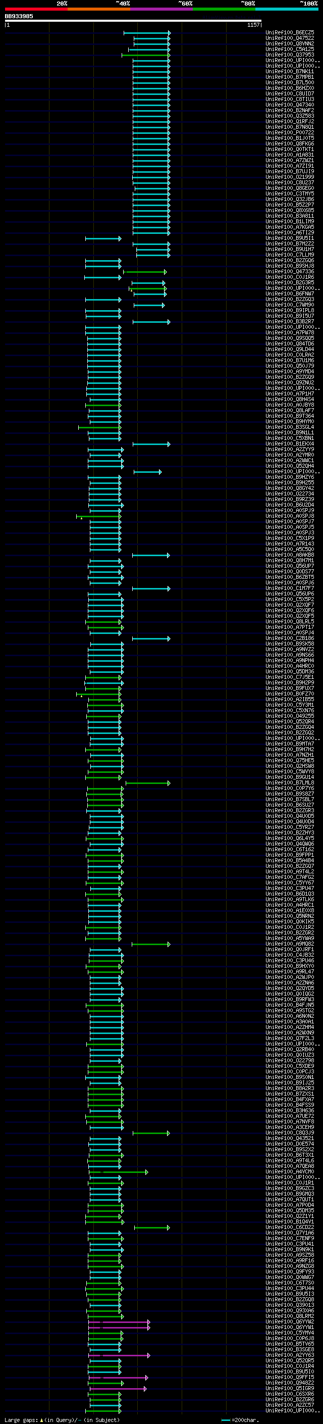Select hit UniRef100_Q47336
Image resolution: width=323 pixels, height=1424 pixels.
coord(290,272)
